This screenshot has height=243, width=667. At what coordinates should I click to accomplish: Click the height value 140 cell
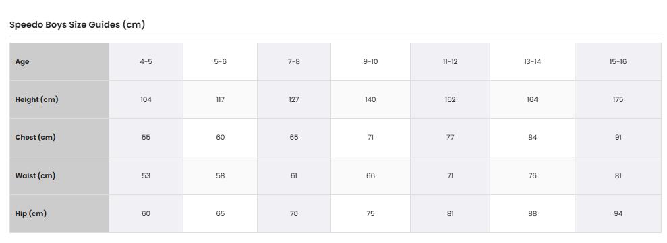point(370,100)
